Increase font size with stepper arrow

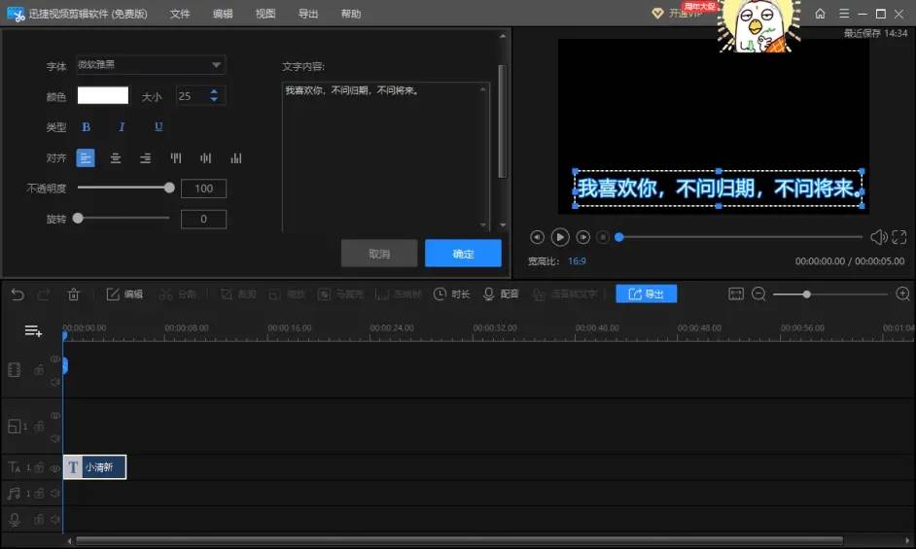click(x=215, y=91)
